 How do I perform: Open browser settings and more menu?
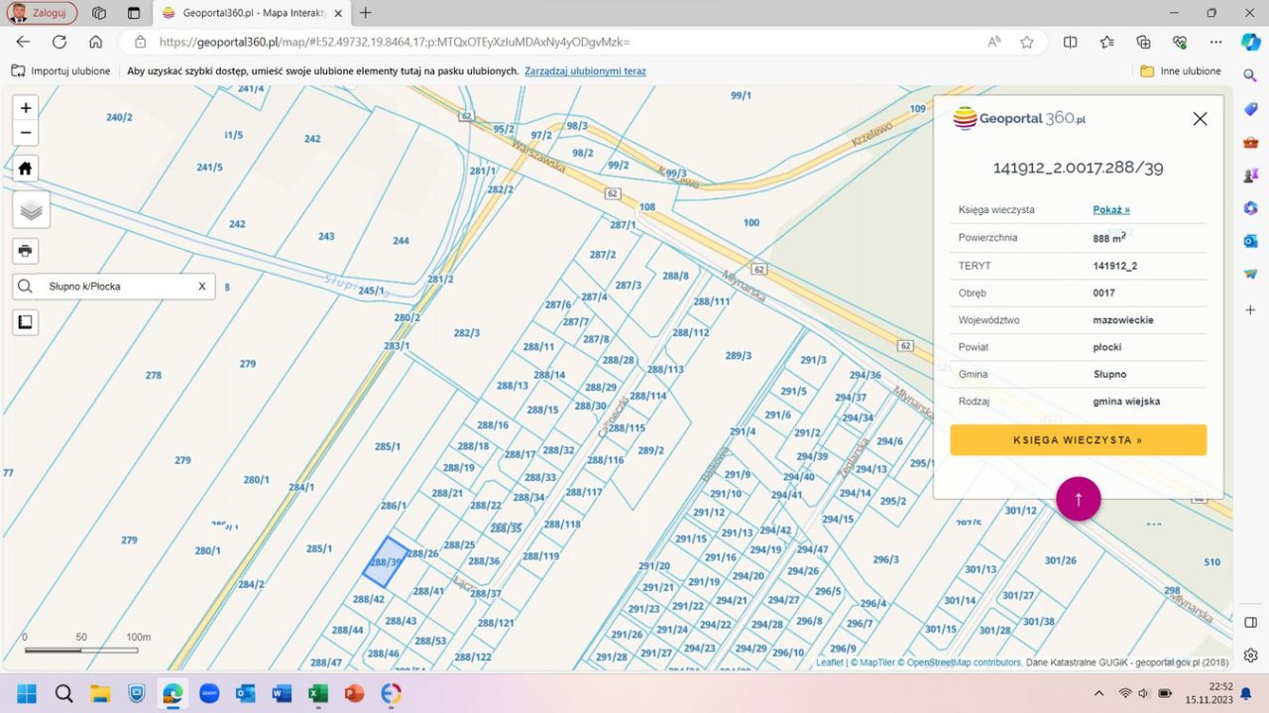[1215, 42]
